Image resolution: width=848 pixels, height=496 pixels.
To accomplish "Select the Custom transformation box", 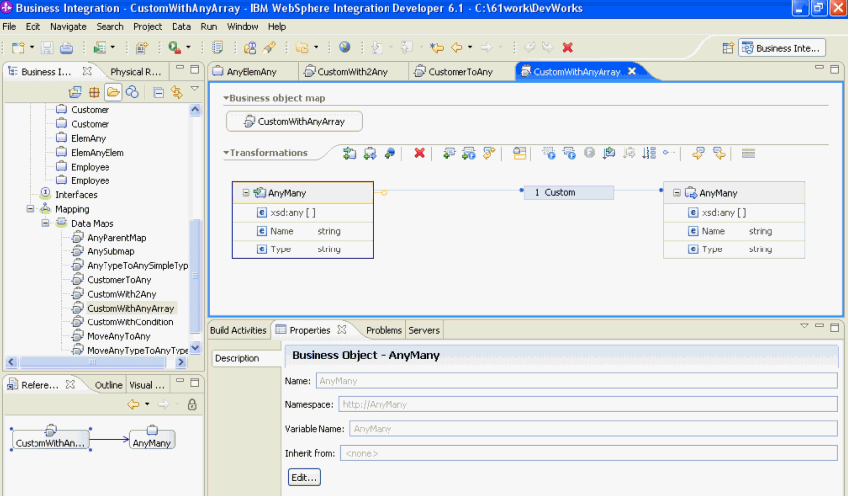I will click(x=568, y=192).
